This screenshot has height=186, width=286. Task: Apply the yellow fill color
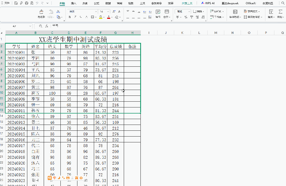coord(100,17)
